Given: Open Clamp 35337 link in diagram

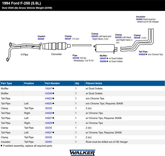Looking at the screenshot, I should (68, 39).
